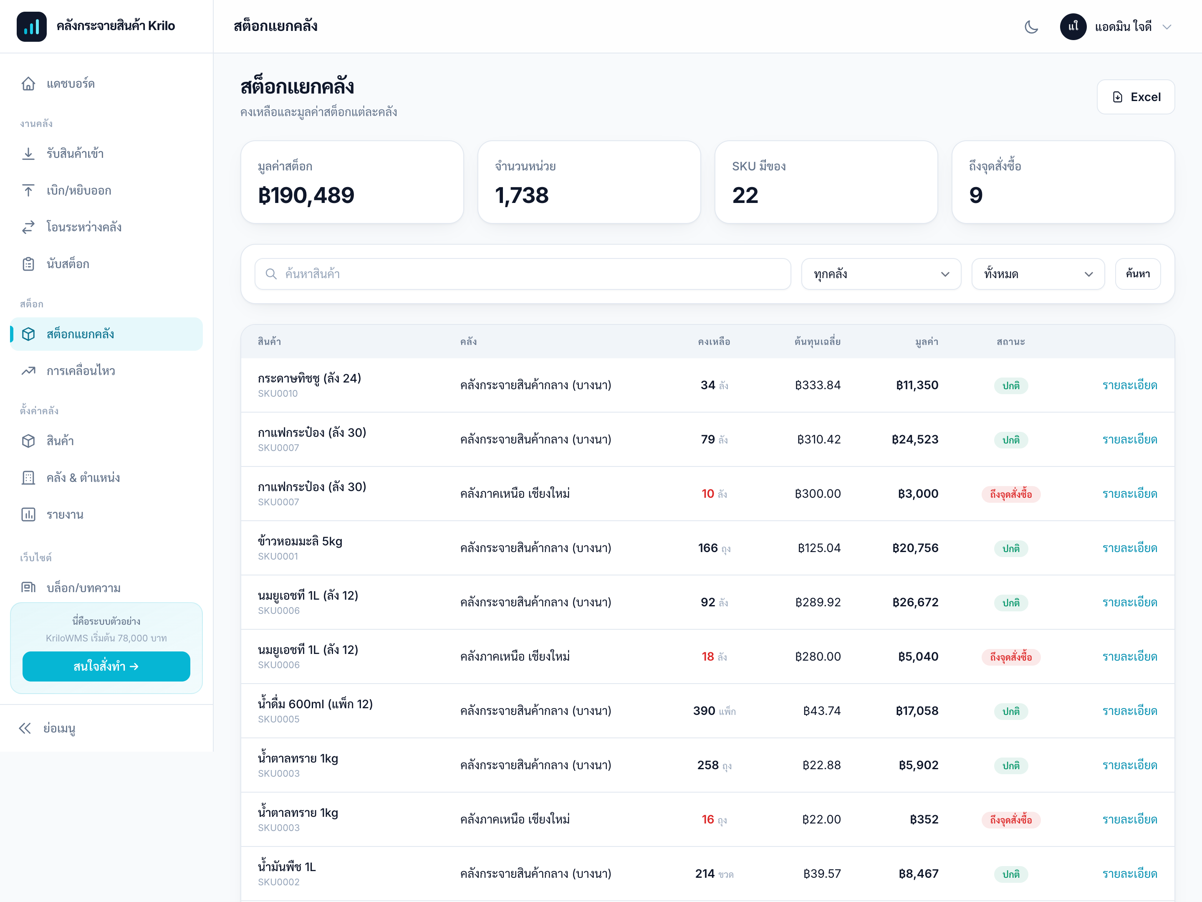The width and height of the screenshot is (1202, 902).
Task: Open รายละเอียด link for กระดาษทิชชู SKU0010
Action: pyautogui.click(x=1130, y=385)
